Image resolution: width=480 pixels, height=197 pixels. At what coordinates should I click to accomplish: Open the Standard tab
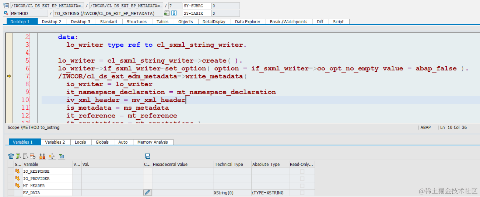coord(109,22)
